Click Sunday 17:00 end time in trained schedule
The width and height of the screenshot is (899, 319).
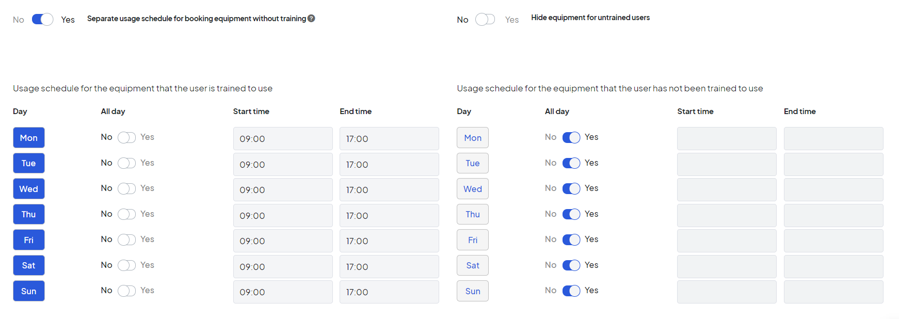(389, 292)
